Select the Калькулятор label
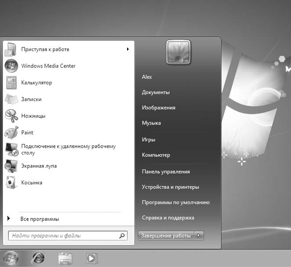 tap(36, 82)
